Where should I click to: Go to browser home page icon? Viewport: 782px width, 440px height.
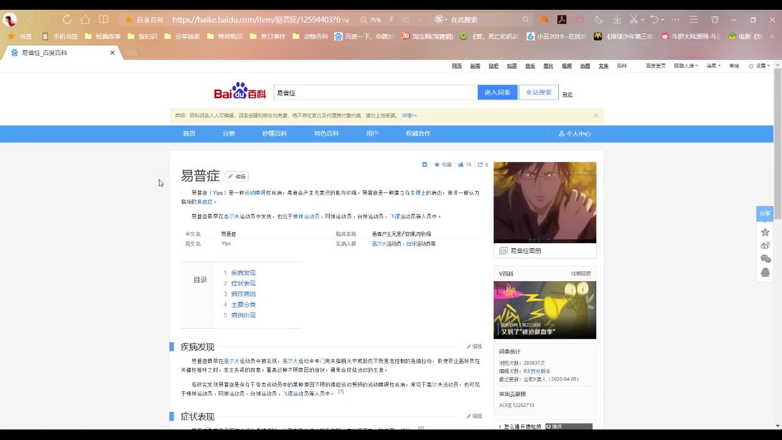pyautogui.click(x=86, y=20)
